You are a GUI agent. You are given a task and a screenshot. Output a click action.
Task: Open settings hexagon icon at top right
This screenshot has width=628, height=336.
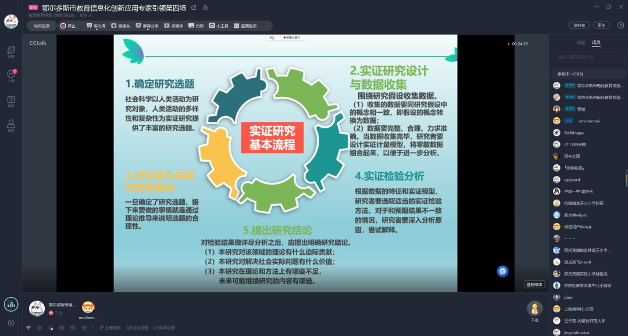(x=620, y=25)
